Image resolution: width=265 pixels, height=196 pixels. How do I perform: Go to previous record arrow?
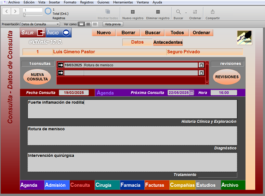click(x=7, y=11)
